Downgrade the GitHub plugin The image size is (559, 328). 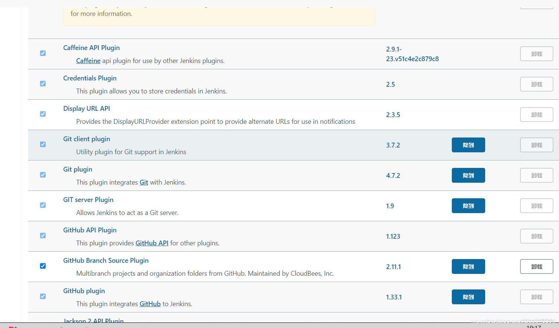tap(468, 297)
